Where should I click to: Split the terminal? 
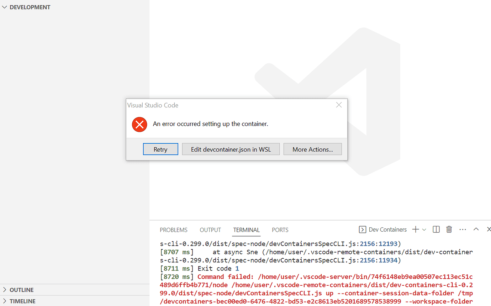(436, 229)
